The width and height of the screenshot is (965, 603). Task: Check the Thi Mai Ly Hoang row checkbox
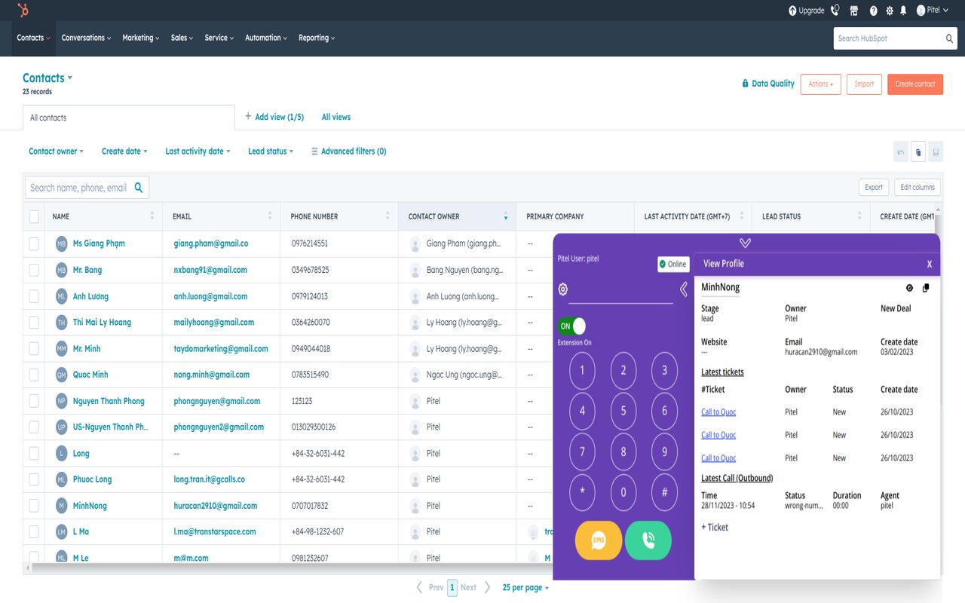[x=34, y=323]
